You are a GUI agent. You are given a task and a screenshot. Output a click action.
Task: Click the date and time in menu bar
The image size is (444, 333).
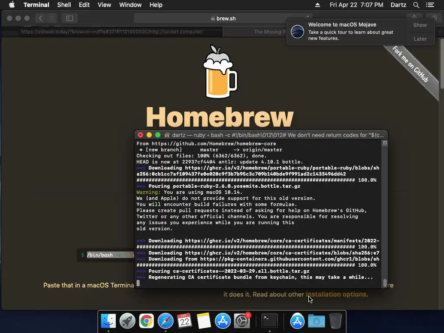[356, 5]
